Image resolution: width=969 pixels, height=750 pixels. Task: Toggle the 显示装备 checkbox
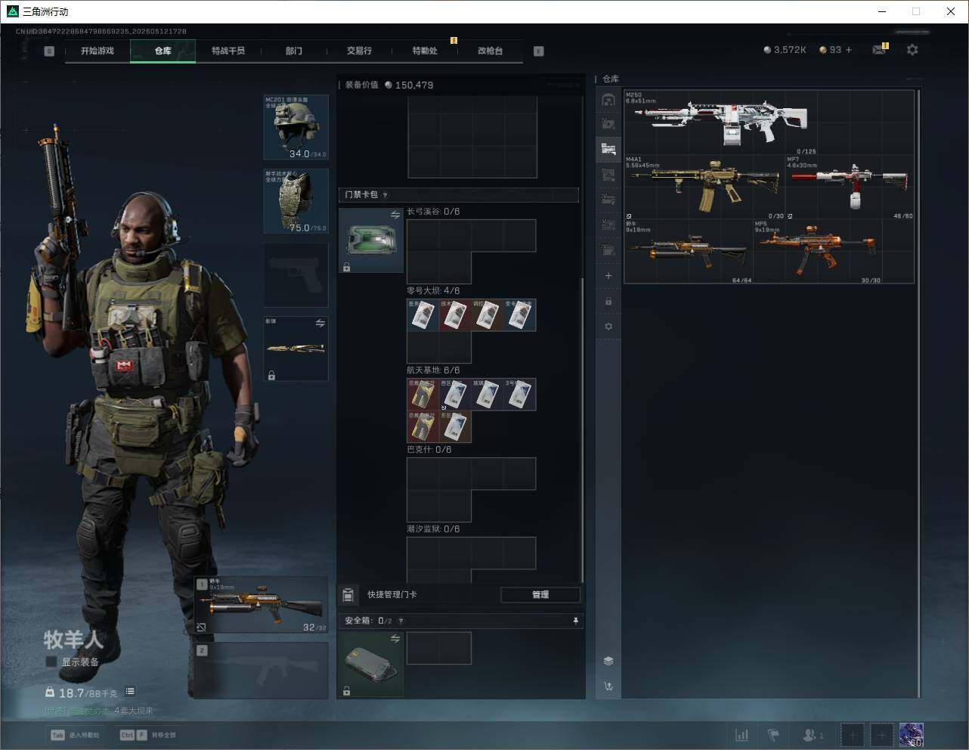pyautogui.click(x=51, y=662)
